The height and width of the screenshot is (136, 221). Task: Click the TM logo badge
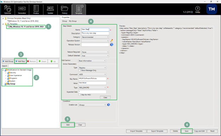(211, 9)
